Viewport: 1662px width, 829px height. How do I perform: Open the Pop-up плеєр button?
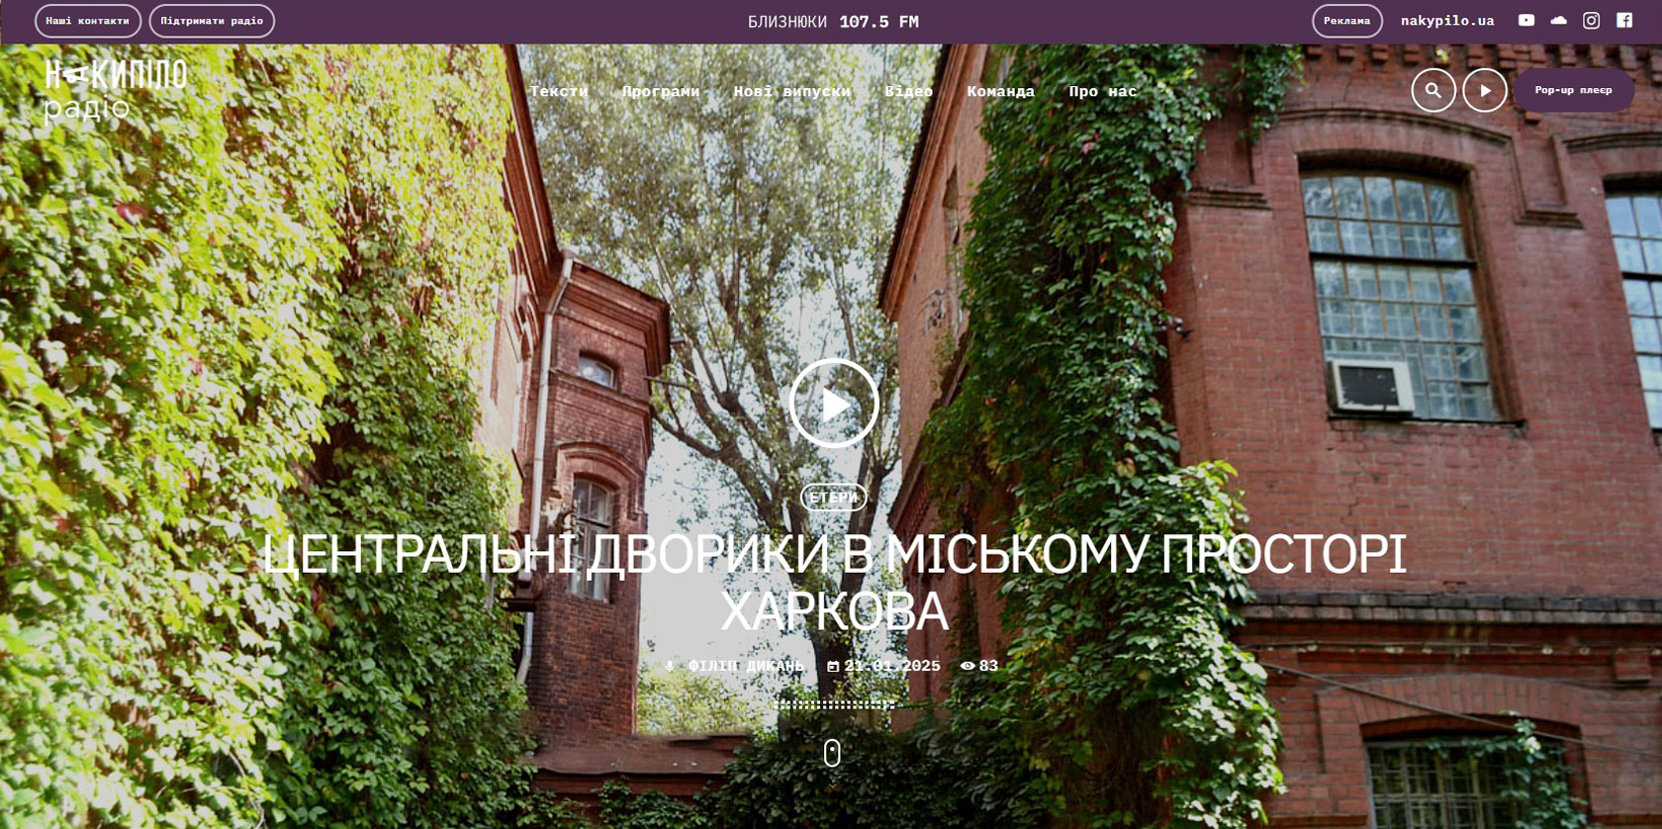1573,90
